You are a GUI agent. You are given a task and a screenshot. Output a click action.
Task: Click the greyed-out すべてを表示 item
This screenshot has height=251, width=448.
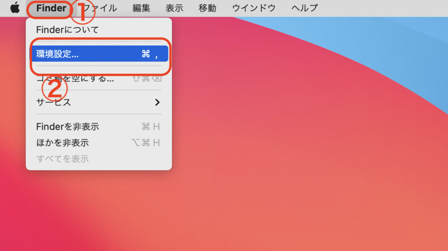point(62,159)
